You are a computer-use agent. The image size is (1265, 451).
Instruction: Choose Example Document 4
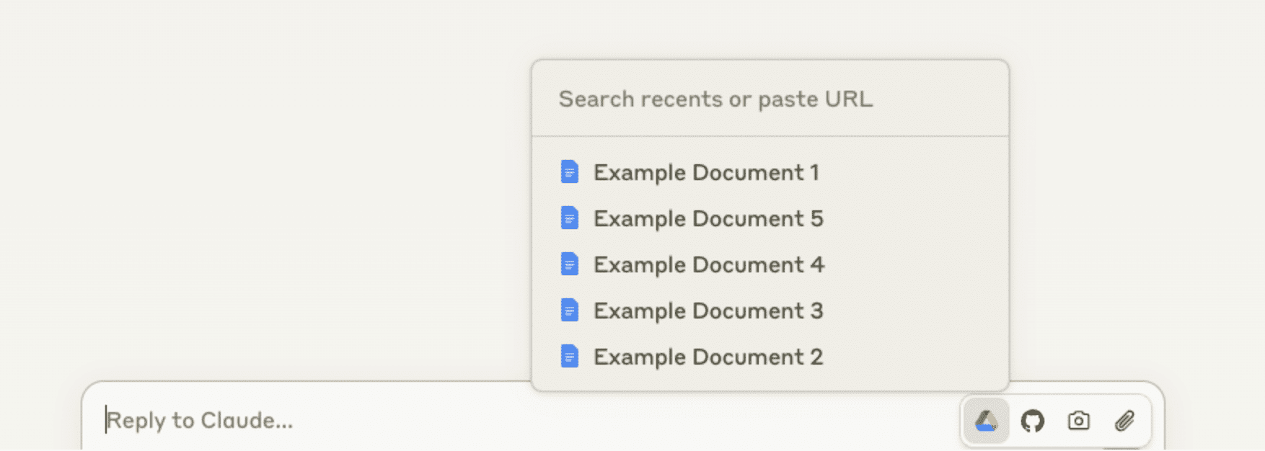(x=770, y=264)
